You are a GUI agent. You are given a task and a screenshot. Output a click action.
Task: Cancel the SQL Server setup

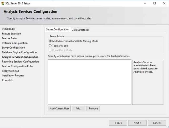point(157,123)
